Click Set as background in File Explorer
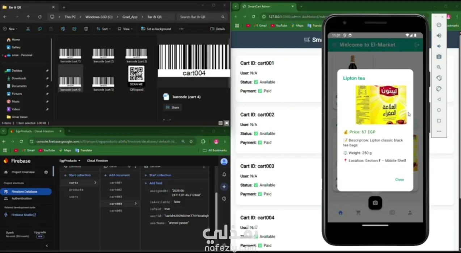Image resolution: width=461 pixels, height=253 pixels. [156, 29]
